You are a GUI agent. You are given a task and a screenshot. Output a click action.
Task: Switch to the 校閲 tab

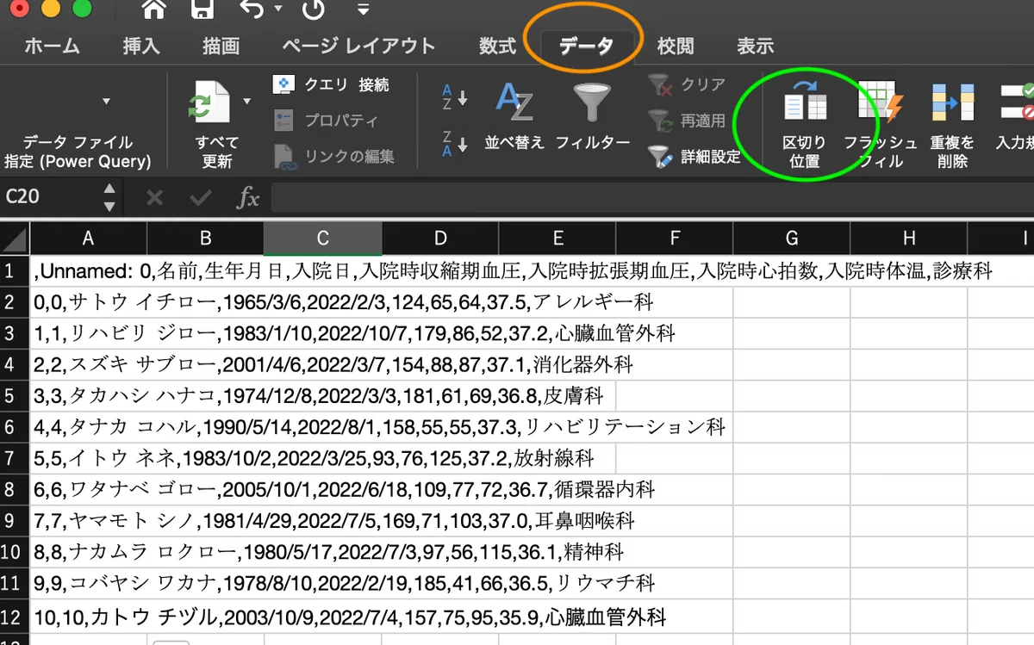coord(675,46)
